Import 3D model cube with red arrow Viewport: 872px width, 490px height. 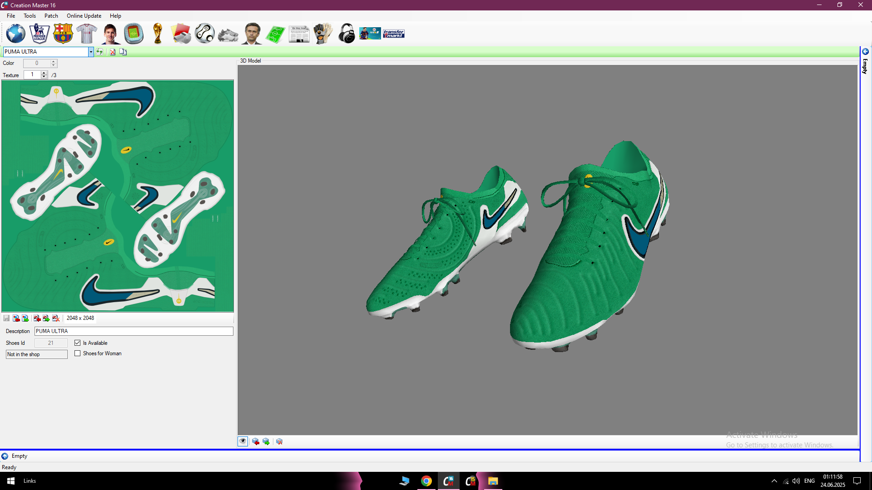256,441
